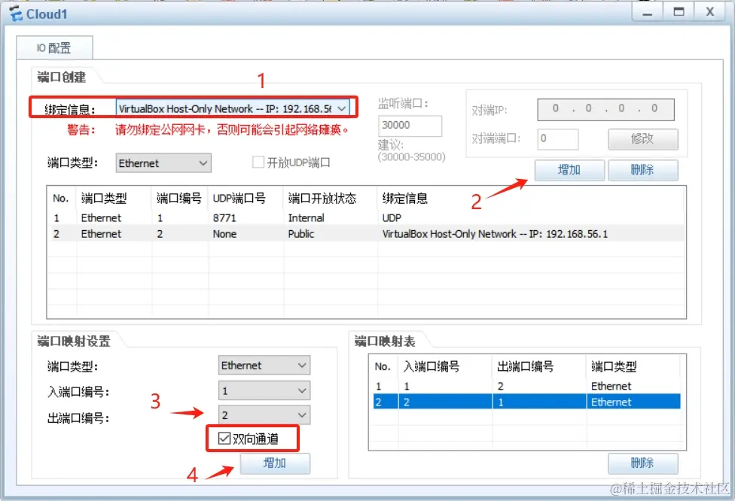Select highlighted mapping row 2 from port 2 to 1

(x=526, y=402)
